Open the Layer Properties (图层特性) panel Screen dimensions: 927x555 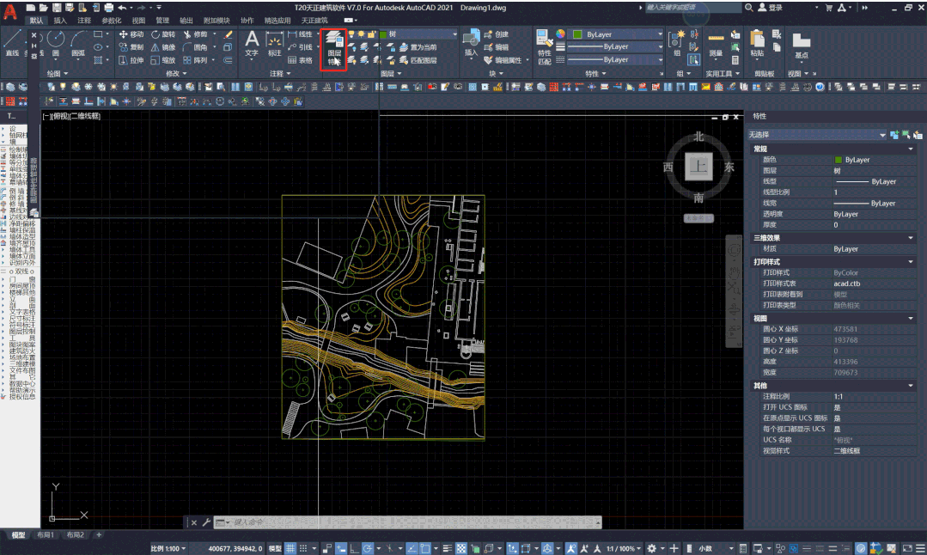coord(334,46)
